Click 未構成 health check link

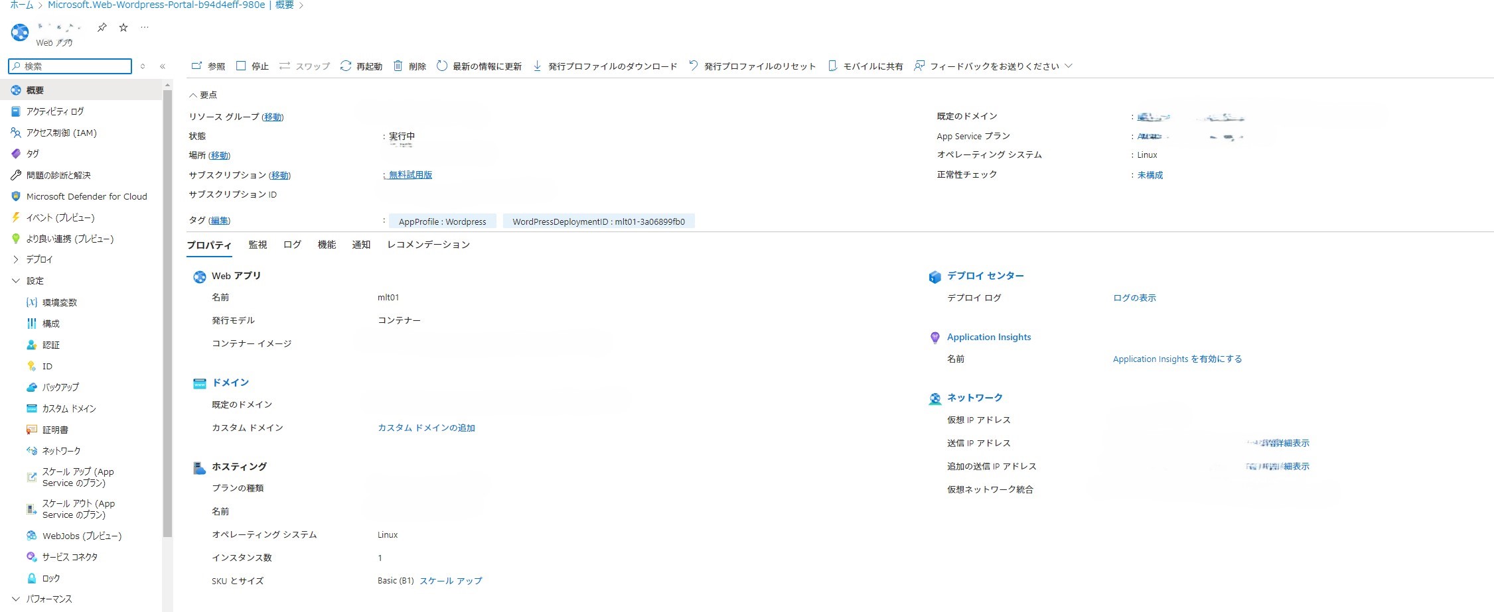point(1150,175)
